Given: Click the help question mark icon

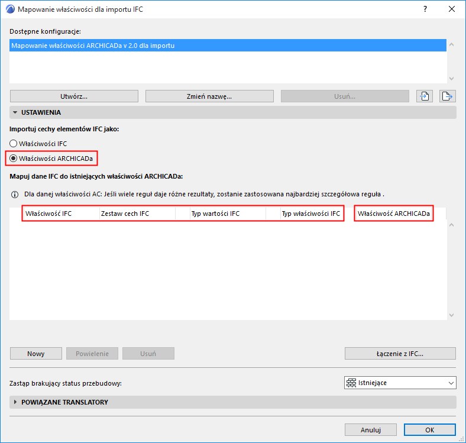Looking at the screenshot, I should click(x=425, y=9).
